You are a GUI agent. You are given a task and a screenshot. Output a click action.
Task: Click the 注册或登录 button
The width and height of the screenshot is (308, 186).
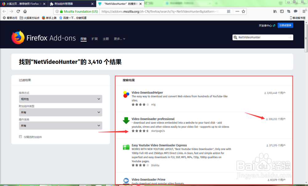(x=285, y=25)
